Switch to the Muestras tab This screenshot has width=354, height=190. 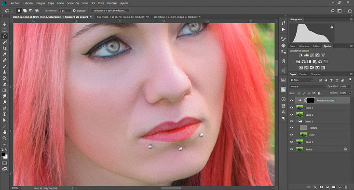tap(304, 46)
